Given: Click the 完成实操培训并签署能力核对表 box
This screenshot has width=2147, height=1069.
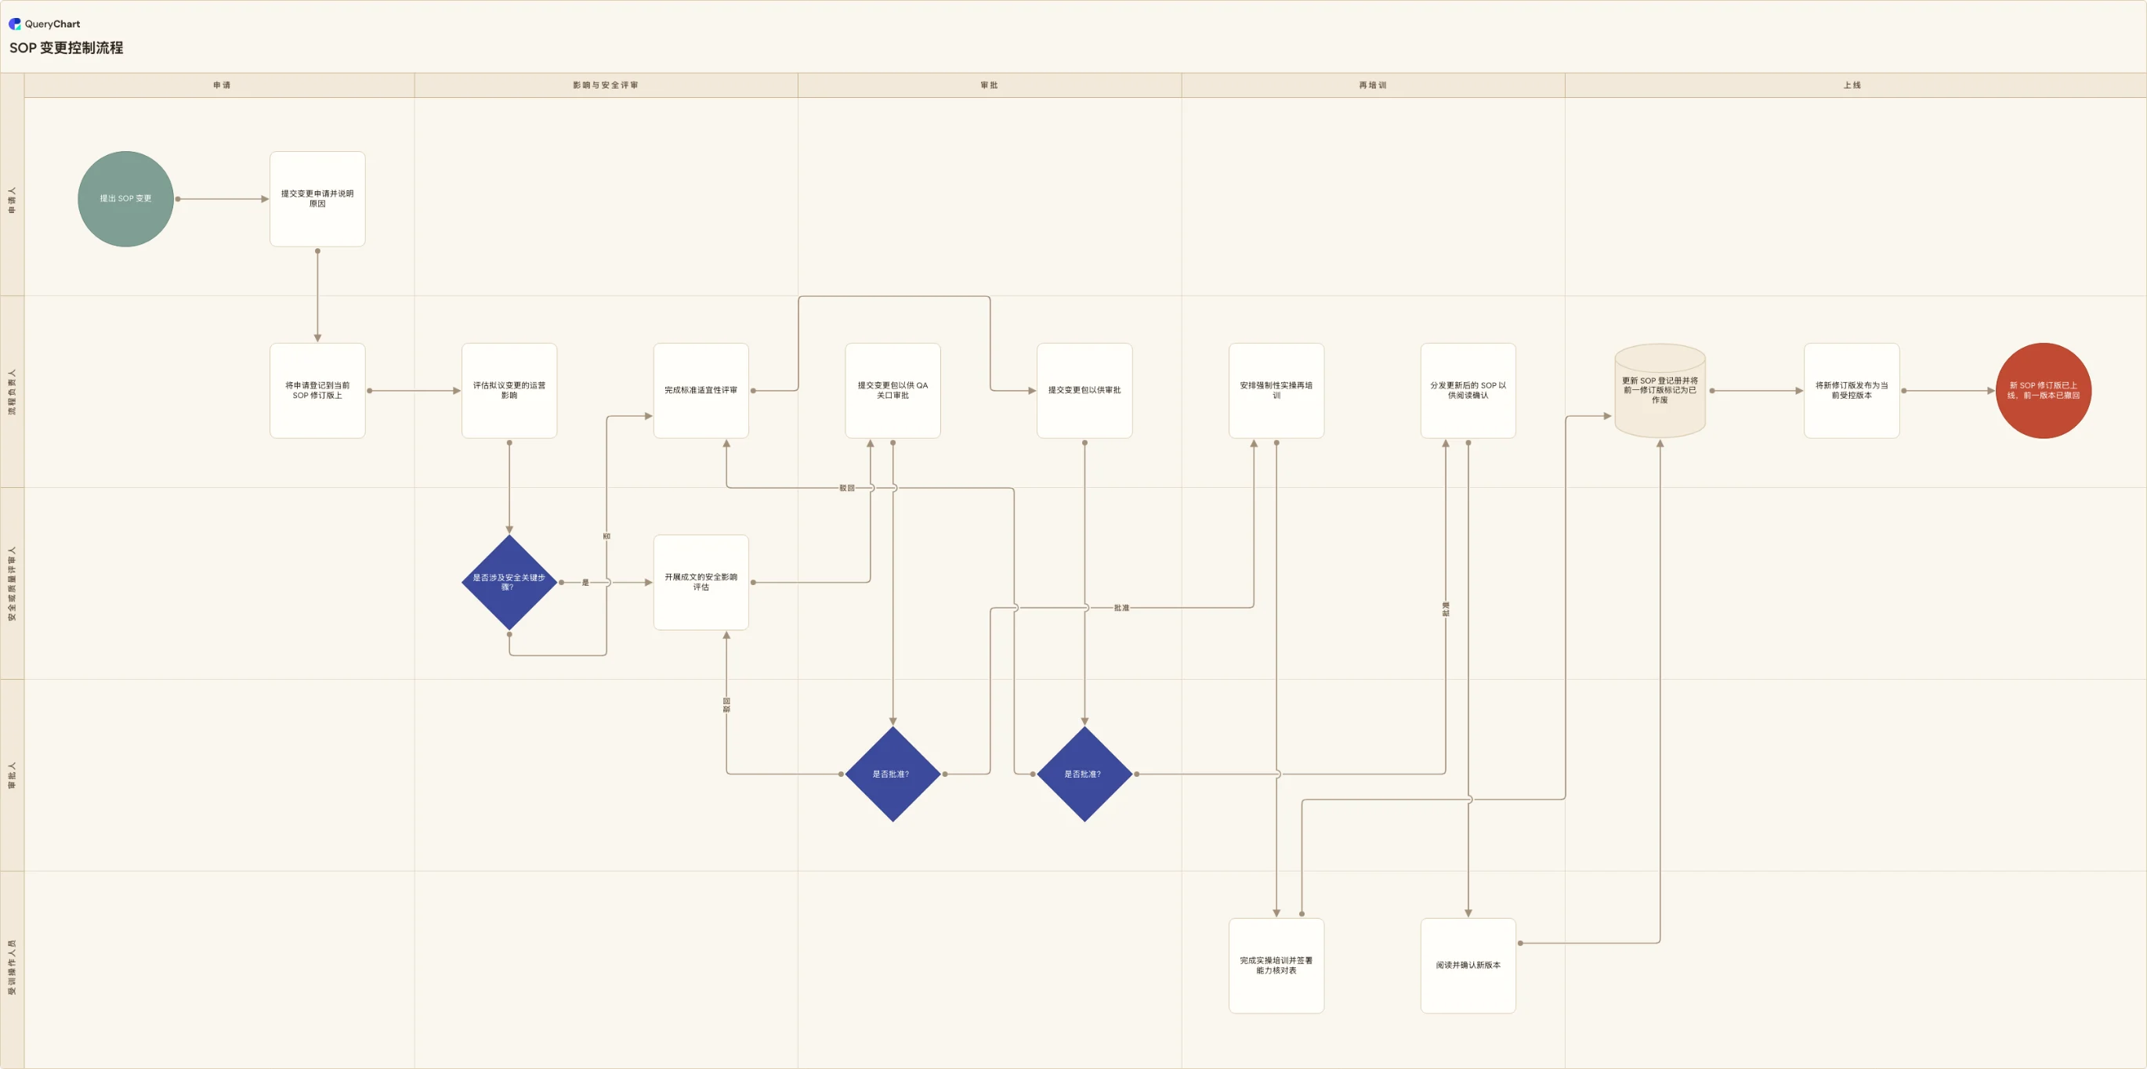Looking at the screenshot, I should coord(1276,966).
